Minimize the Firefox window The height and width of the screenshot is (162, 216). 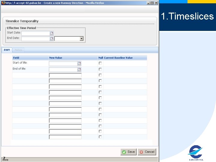click(148, 3)
